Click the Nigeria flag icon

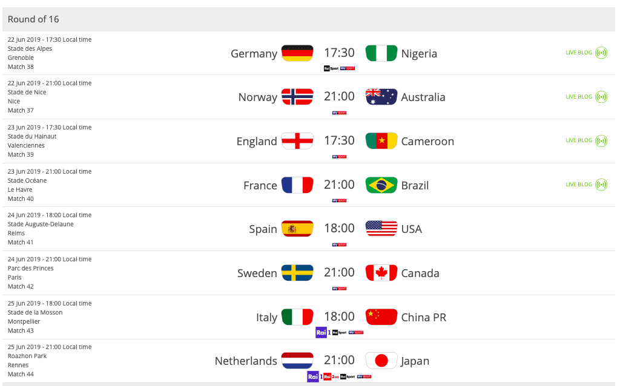(x=381, y=53)
